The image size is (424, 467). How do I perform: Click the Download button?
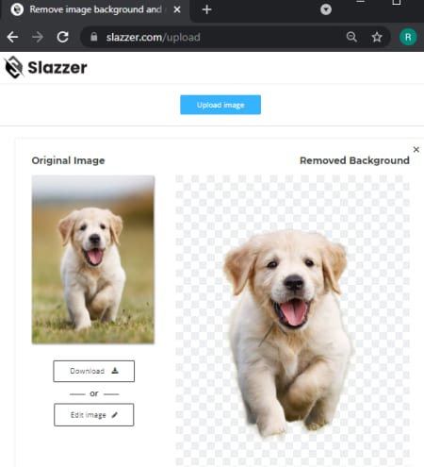(94, 371)
